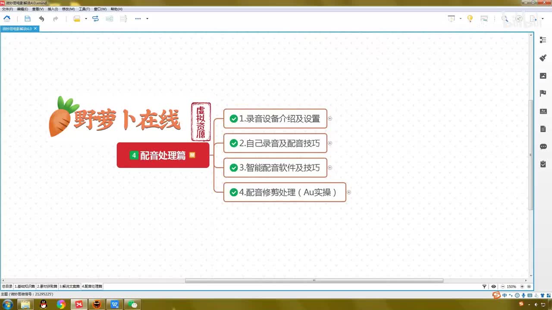Open the 查看(V) menu
This screenshot has height=310, width=552.
click(x=38, y=9)
